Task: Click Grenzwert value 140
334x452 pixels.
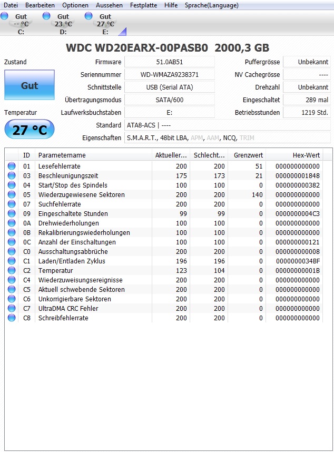Action: tap(257, 195)
